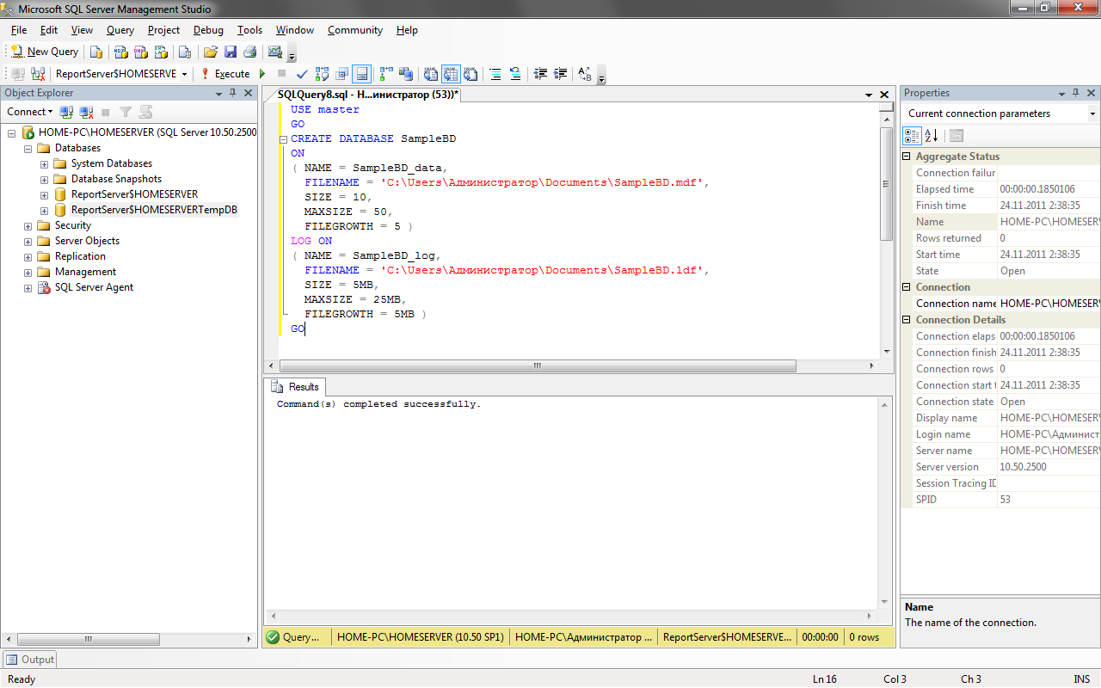Click the Disconnect icon in Object Explorer
Image resolution: width=1101 pixels, height=688 pixels.
tap(86, 112)
